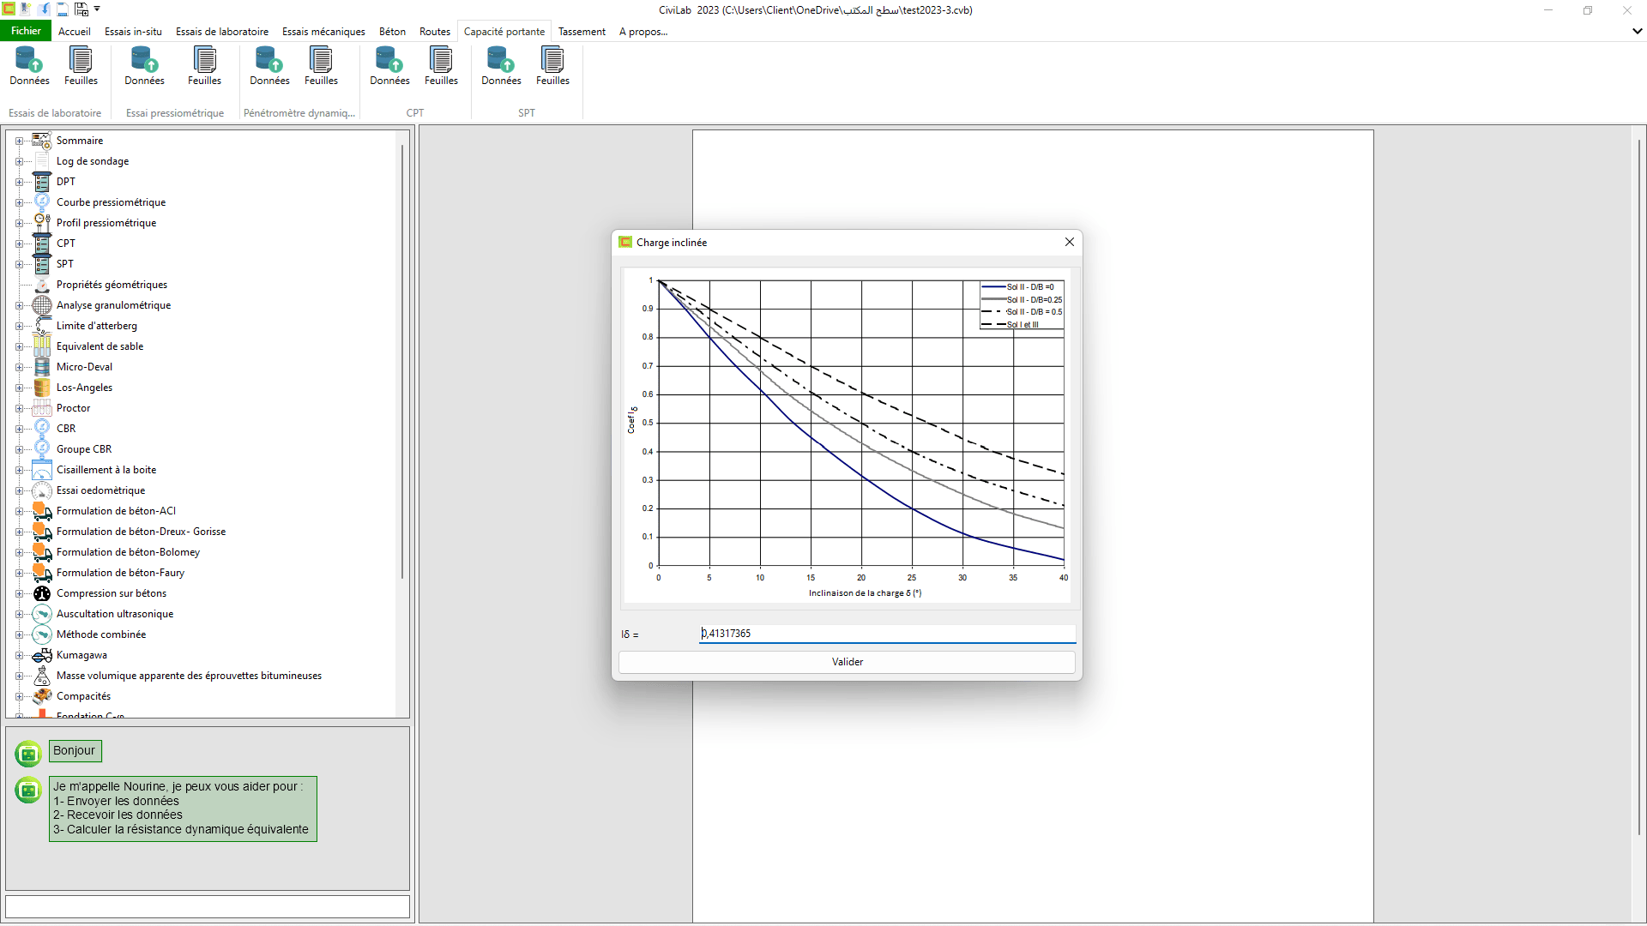
Task: Select Profil pressiométrique in the tree
Action: [x=106, y=223]
